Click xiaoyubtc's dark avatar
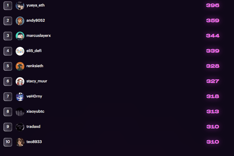This screenshot has height=156, width=234. (20, 111)
